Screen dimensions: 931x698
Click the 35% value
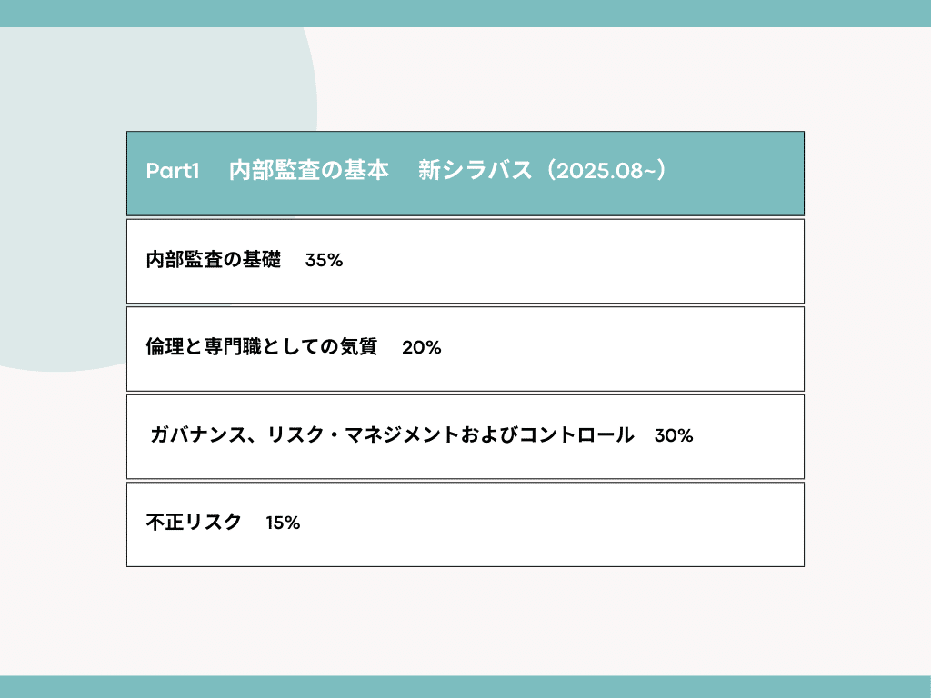[324, 261]
